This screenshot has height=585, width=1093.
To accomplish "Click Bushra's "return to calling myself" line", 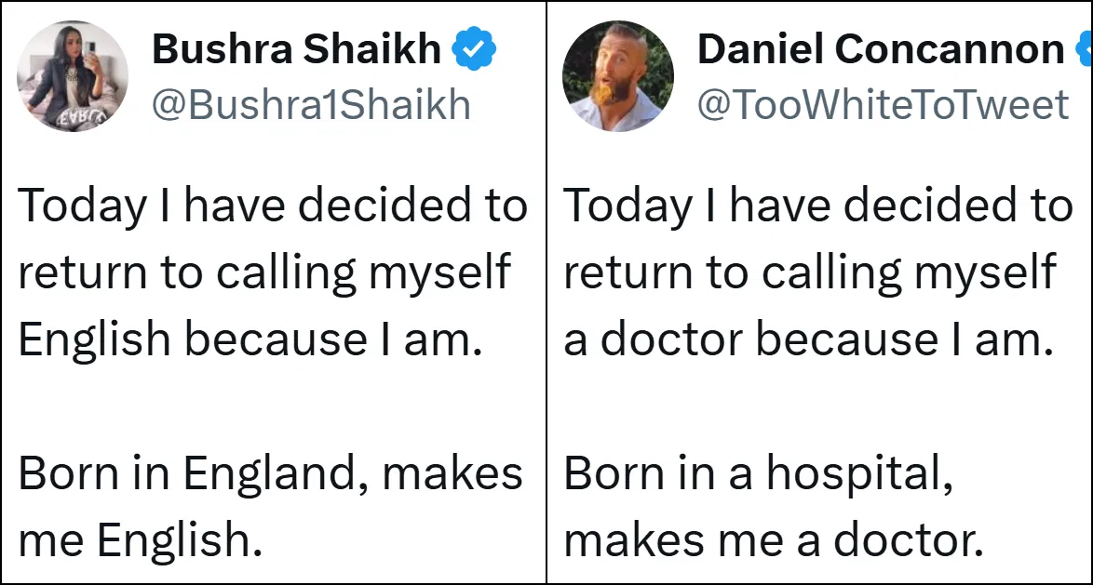I will pyautogui.click(x=264, y=273).
